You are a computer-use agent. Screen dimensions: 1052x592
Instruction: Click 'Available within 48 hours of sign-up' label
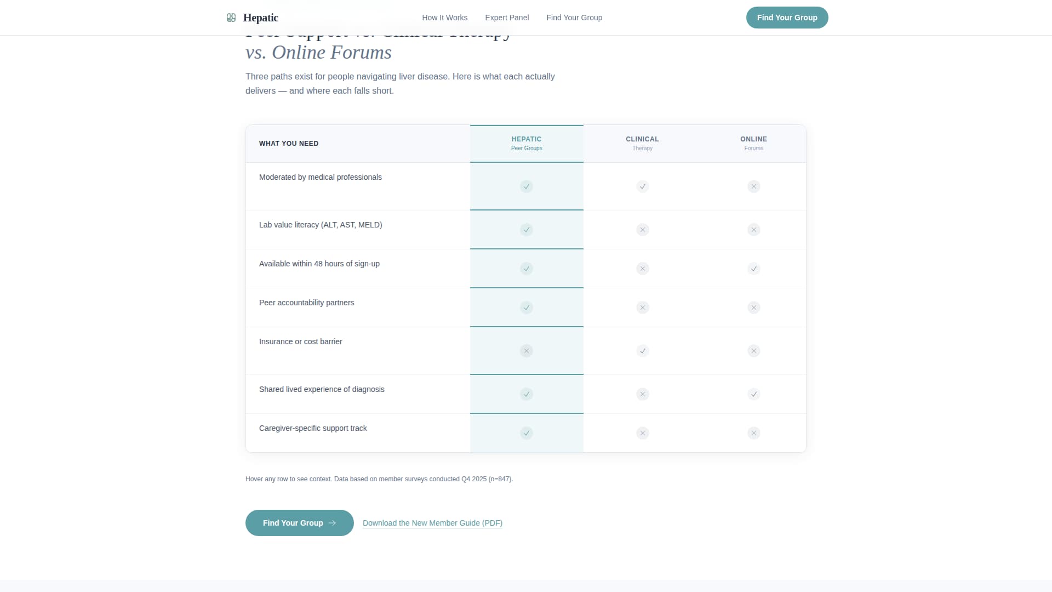coord(319,264)
